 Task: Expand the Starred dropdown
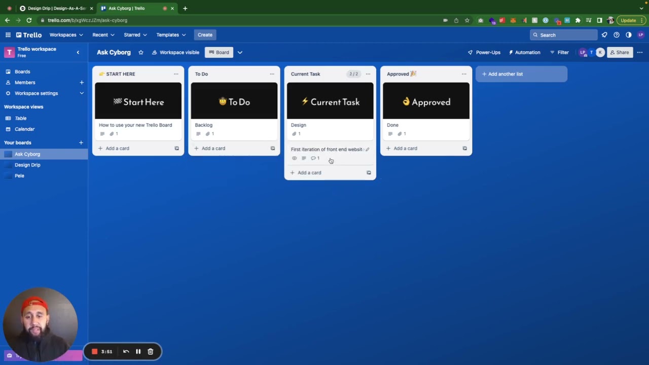(135, 35)
